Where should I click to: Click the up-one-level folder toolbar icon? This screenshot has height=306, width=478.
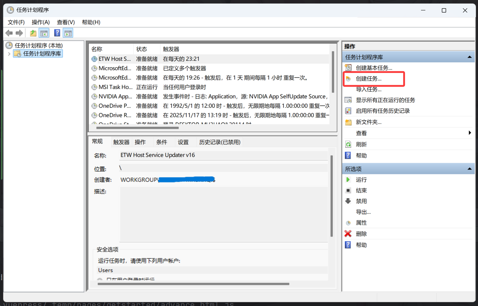pos(33,33)
